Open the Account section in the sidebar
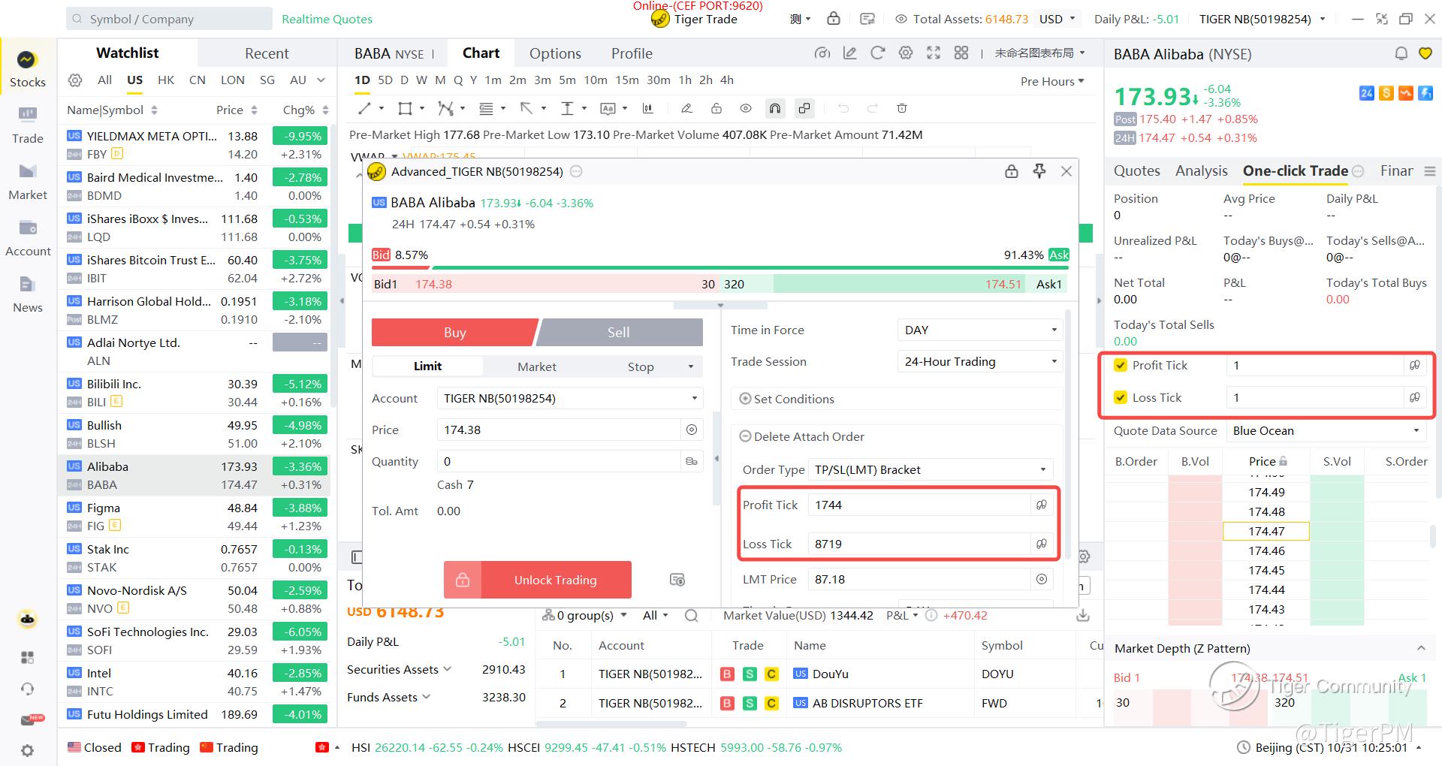 pos(28,238)
